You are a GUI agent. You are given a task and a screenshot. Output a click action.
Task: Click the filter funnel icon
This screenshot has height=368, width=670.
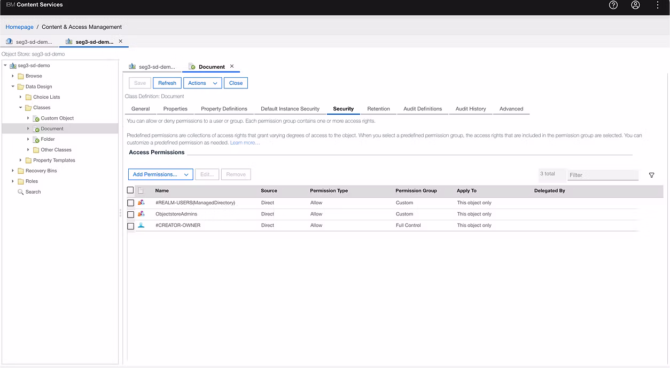pos(651,175)
